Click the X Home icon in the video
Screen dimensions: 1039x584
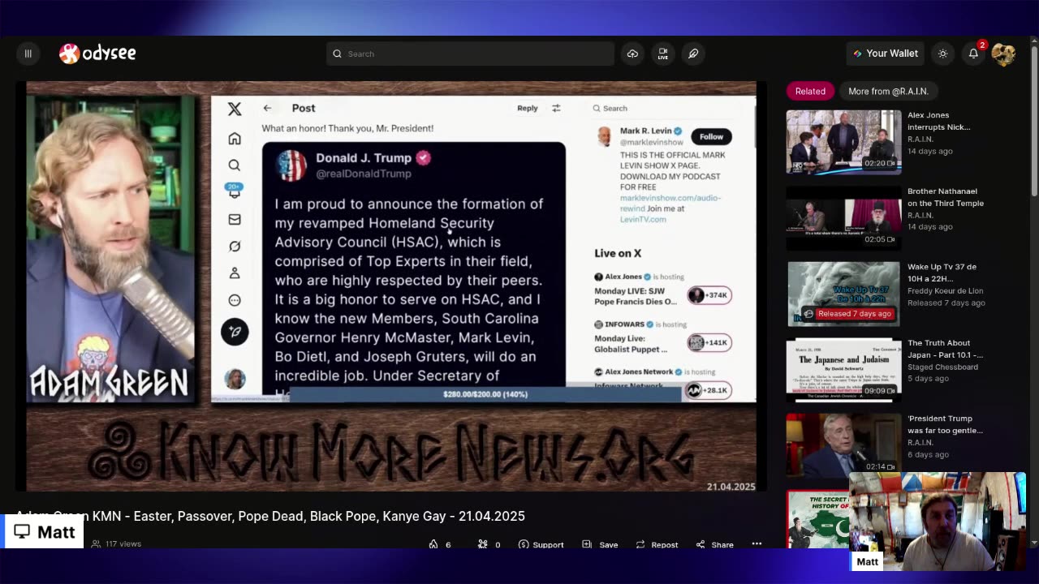[x=235, y=139]
